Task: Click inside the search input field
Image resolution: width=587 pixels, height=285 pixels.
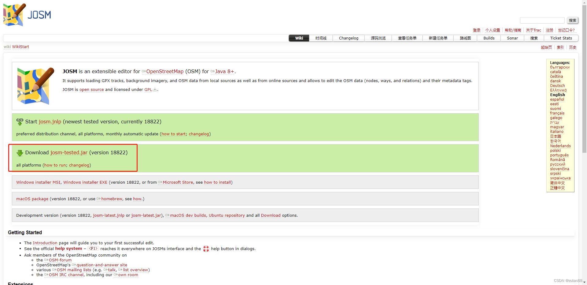Action: tap(542, 20)
